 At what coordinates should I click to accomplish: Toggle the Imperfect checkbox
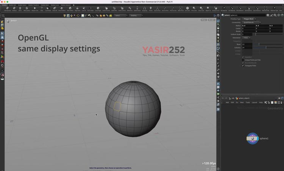pyautogui.click(x=243, y=57)
